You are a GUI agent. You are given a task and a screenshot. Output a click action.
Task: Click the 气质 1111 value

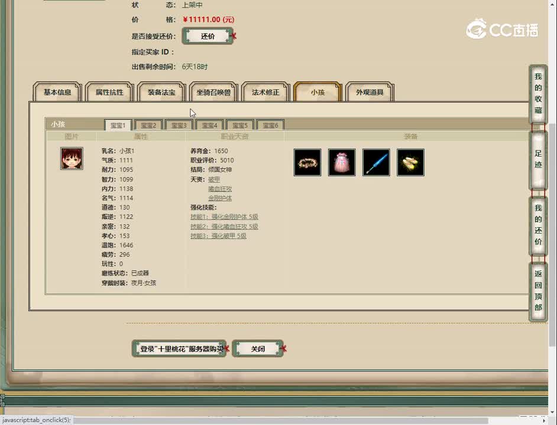[126, 161]
